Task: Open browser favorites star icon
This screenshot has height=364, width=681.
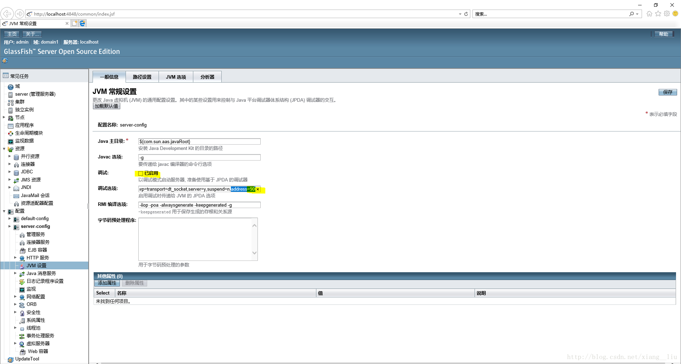Action: coord(658,14)
